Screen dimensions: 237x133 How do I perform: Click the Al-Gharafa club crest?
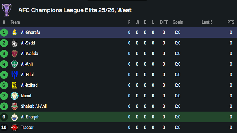pyautogui.click(x=14, y=33)
